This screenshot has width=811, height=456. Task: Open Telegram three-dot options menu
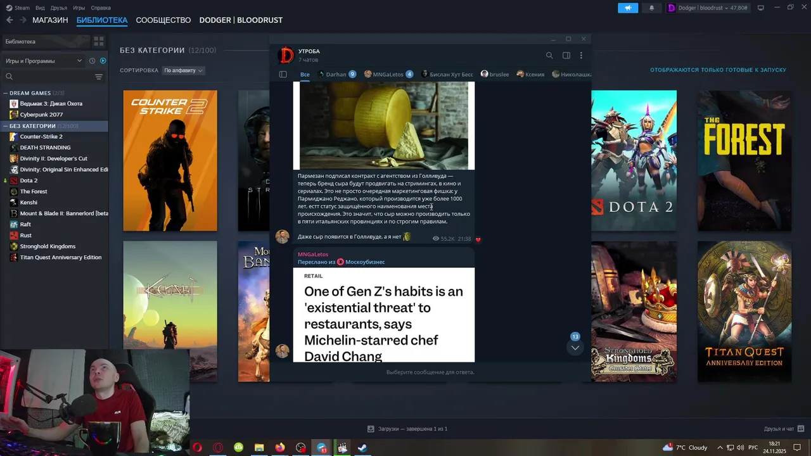click(581, 55)
